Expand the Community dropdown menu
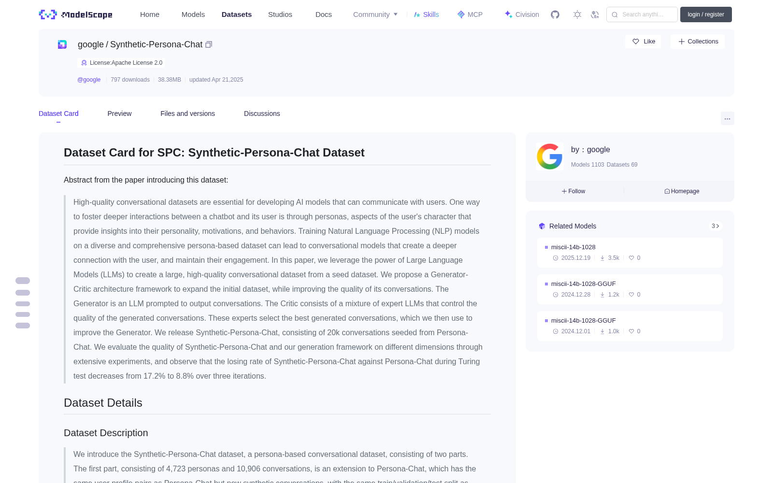The image size is (773, 483). coord(375,14)
